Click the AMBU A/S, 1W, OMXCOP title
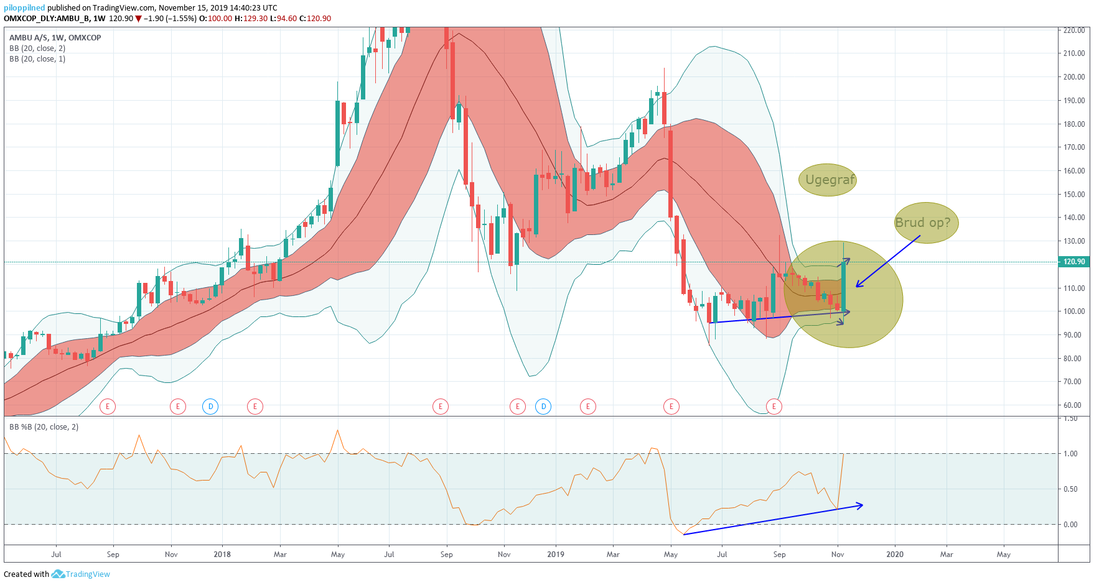Image resolution: width=1094 pixels, height=585 pixels. [55, 37]
